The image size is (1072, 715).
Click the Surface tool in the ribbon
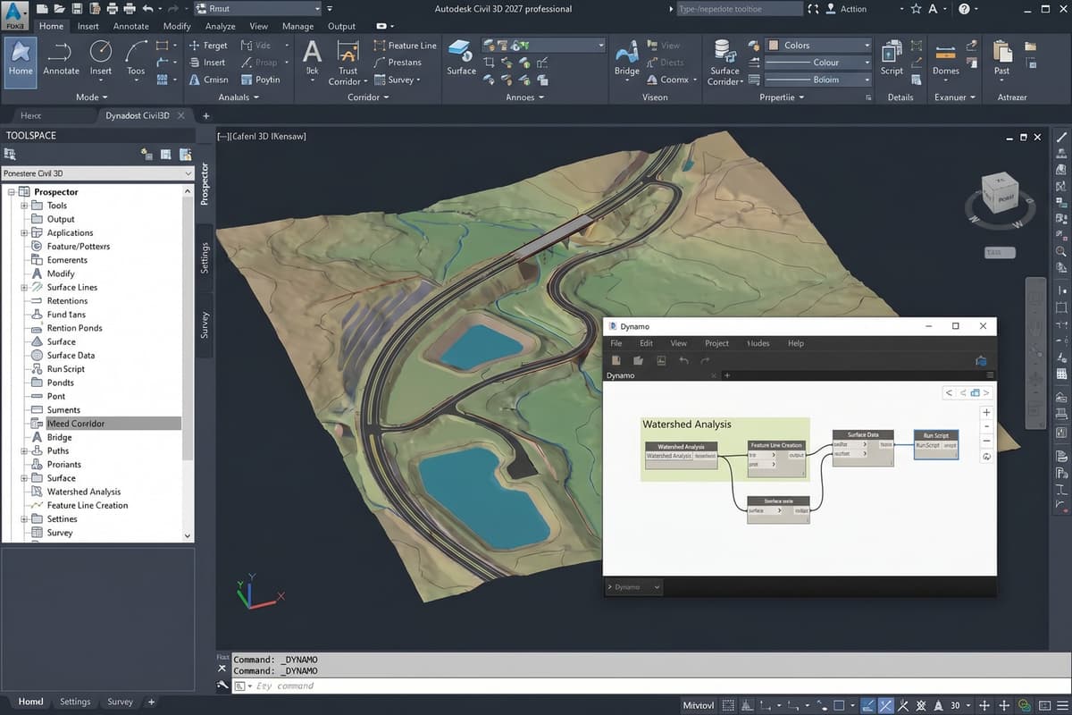click(461, 57)
